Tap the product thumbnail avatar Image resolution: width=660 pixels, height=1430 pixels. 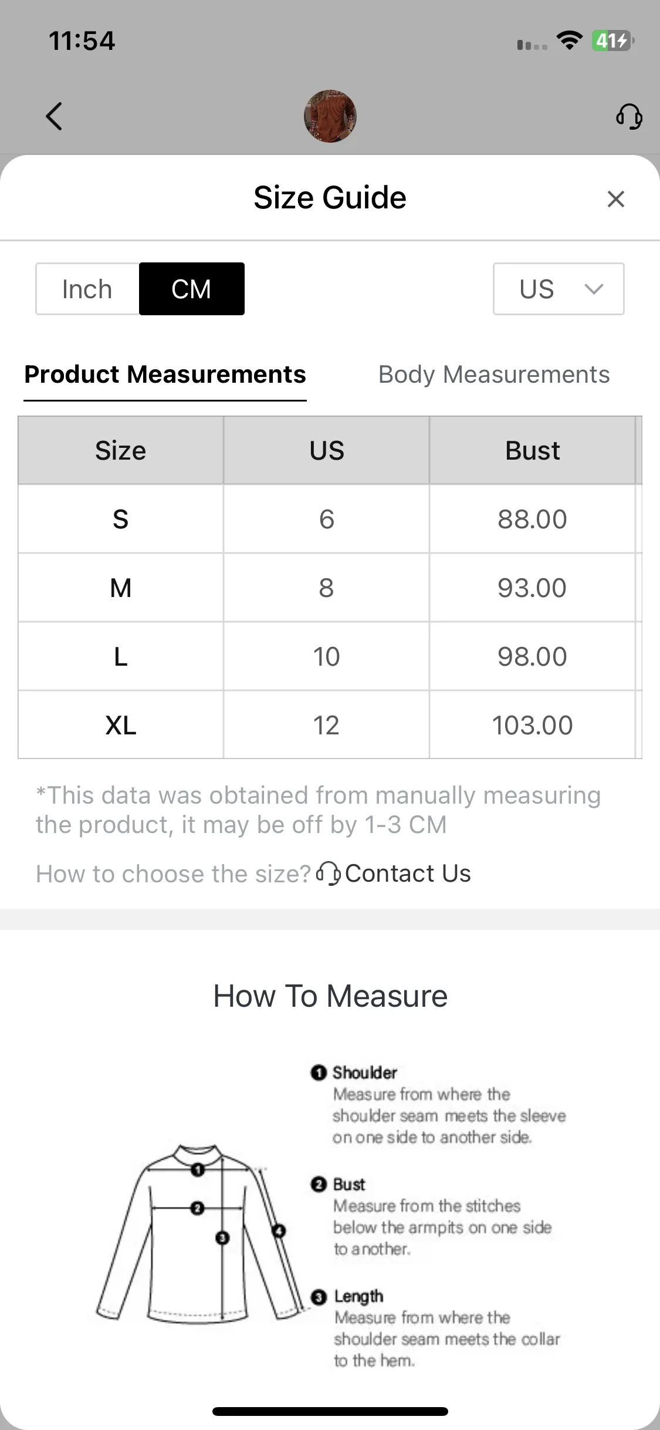click(330, 116)
